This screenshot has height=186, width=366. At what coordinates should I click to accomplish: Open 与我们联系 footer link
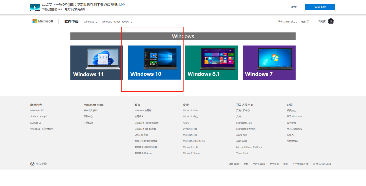pyautogui.click(x=233, y=164)
